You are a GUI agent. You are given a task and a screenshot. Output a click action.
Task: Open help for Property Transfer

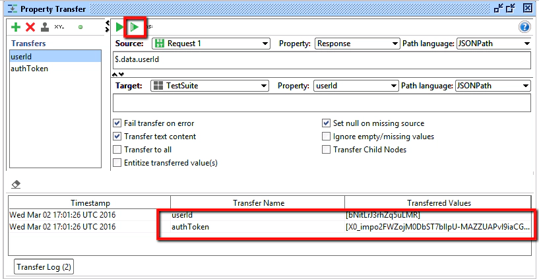point(524,27)
